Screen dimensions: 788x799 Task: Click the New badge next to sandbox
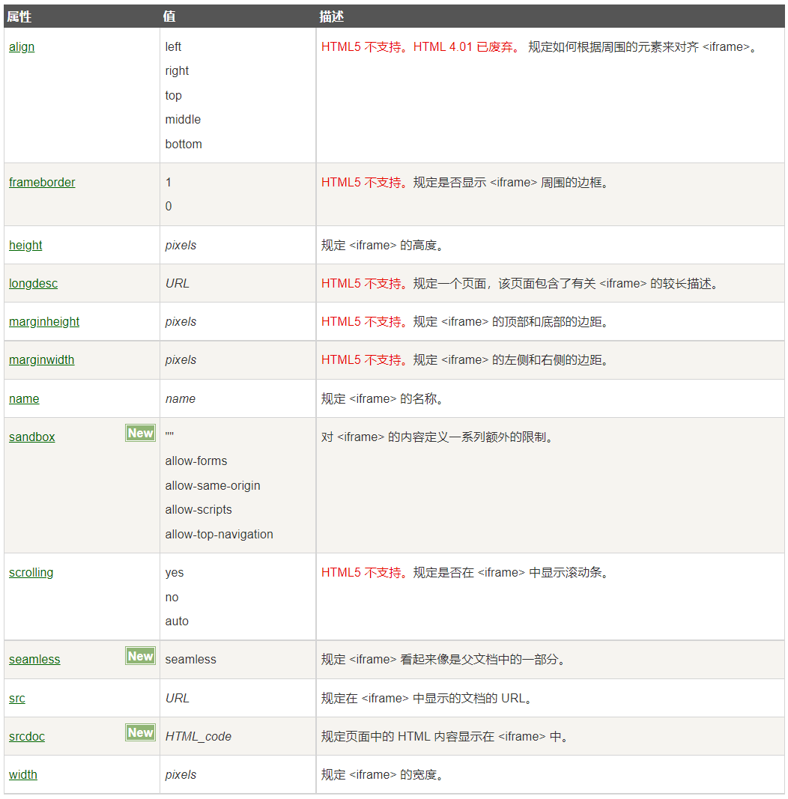point(140,432)
